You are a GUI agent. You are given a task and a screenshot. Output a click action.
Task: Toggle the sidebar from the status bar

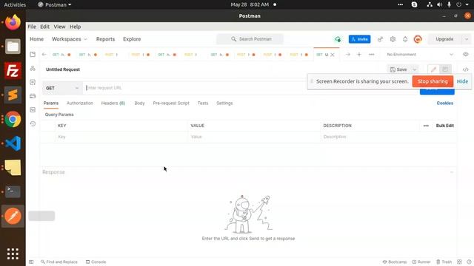coord(31,262)
